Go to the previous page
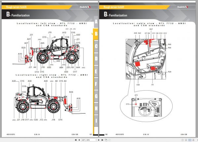Screen dimensions: 198x142 [x=79, y=140]
